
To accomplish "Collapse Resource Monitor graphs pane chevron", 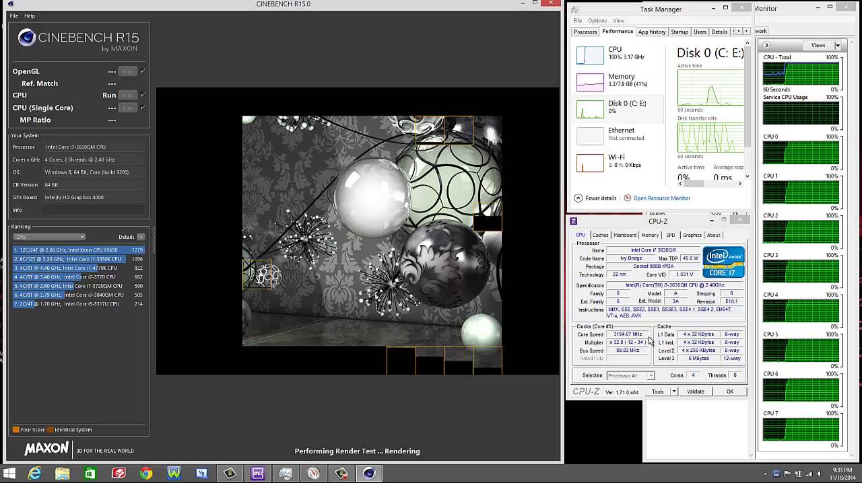I will 766,45.
